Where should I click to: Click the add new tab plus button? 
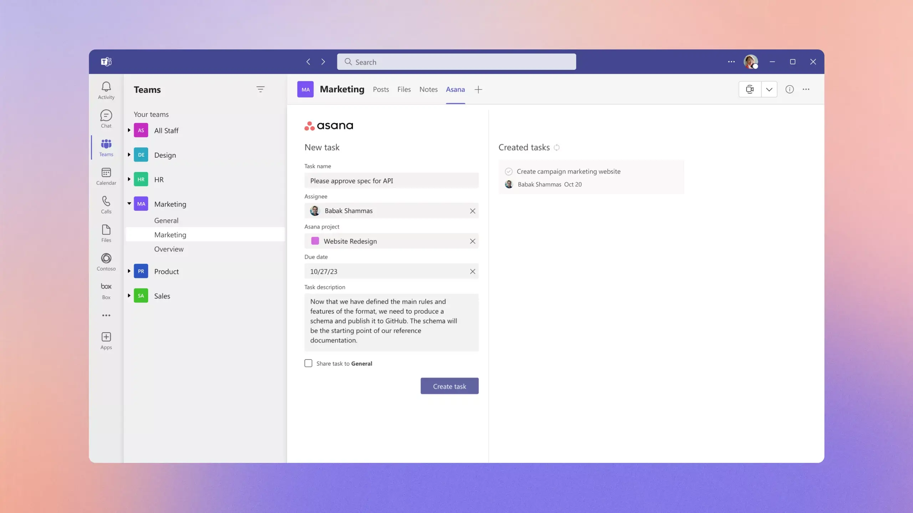[479, 89]
